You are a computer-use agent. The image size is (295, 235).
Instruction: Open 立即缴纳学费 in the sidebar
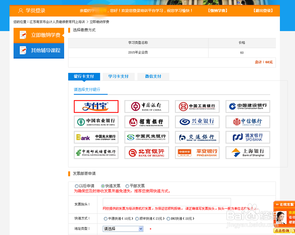pyautogui.click(x=39, y=35)
